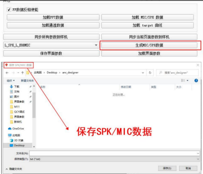Click the navigation pane scrollbar thumb
Viewport: 203px width, 174px height.
pyautogui.click(x=34, y=105)
